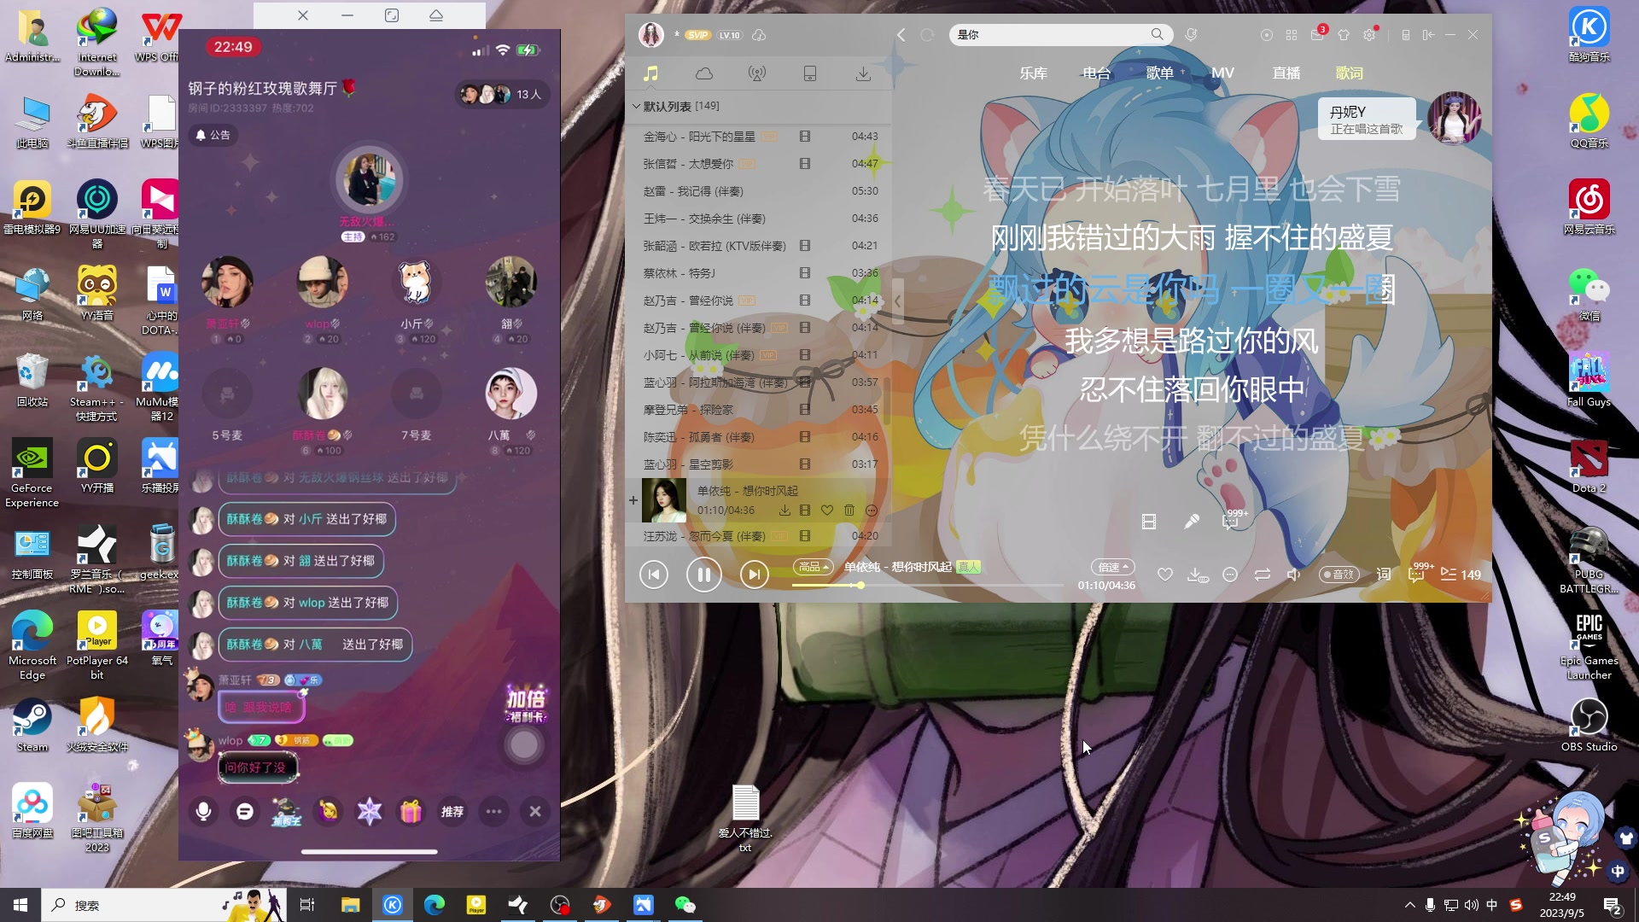Open the apps grid icon in KuGou header
The height and width of the screenshot is (922, 1639).
[x=1292, y=35]
